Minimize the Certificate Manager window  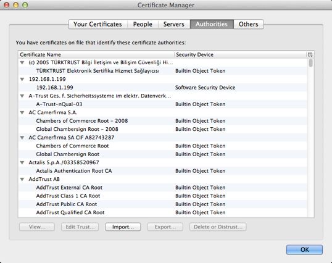(x=16, y=5)
